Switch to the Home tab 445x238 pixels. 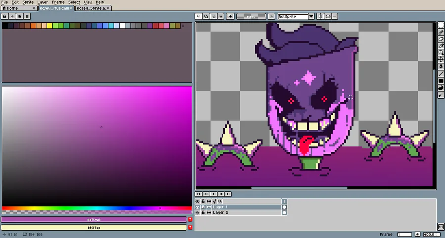[x=19, y=8]
